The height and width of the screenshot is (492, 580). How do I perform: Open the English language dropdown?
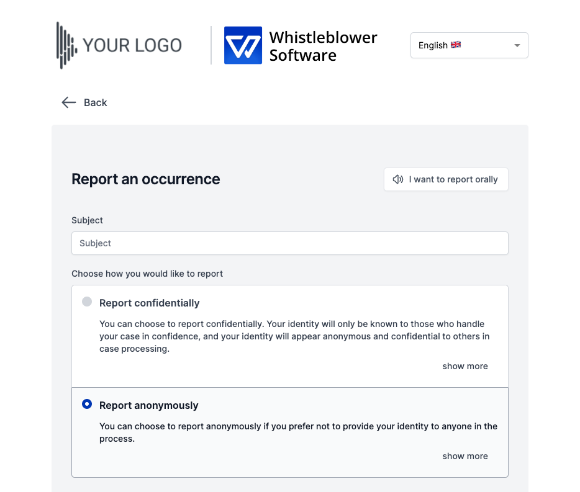coord(469,45)
